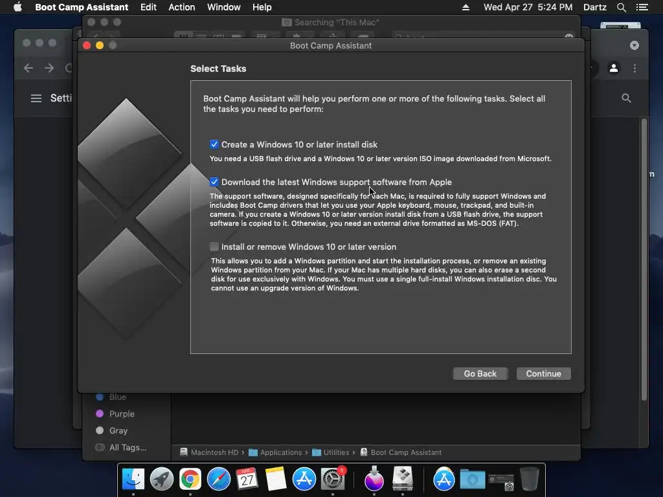Viewport: 663px width, 497px height.
Task: Open Launchpad rocket icon in Dock
Action: 161,480
